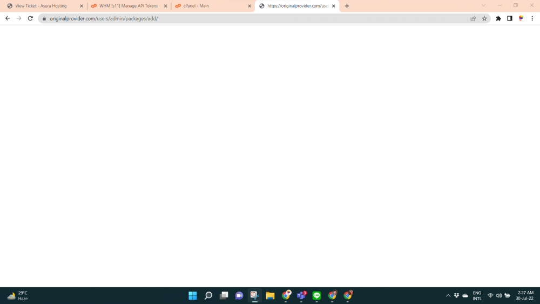Viewport: 540px width, 304px height.
Task: Open the Windows Start menu
Action: pyautogui.click(x=193, y=295)
